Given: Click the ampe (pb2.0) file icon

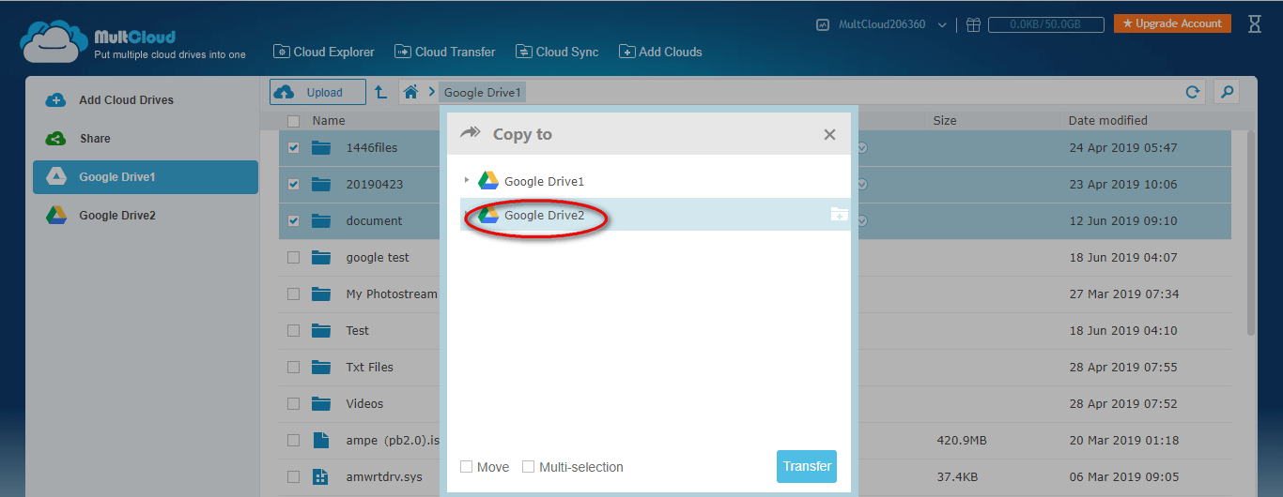Looking at the screenshot, I should point(321,441).
